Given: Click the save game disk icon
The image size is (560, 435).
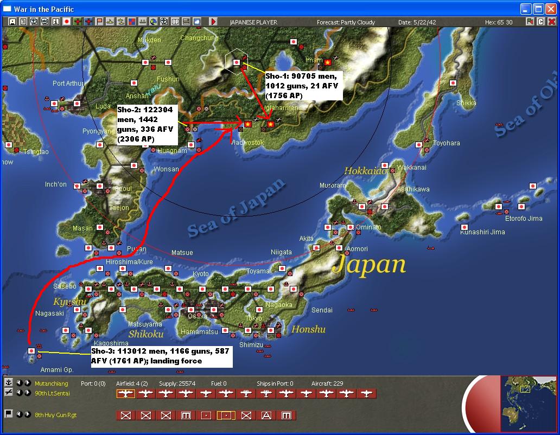Looking at the screenshot, I should coord(12,22).
